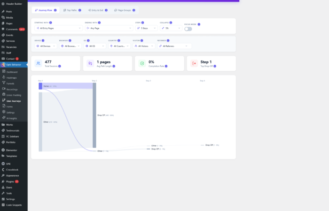Open the Portfolio admin menu
The width and height of the screenshot is (329, 211).
pyautogui.click(x=10, y=142)
